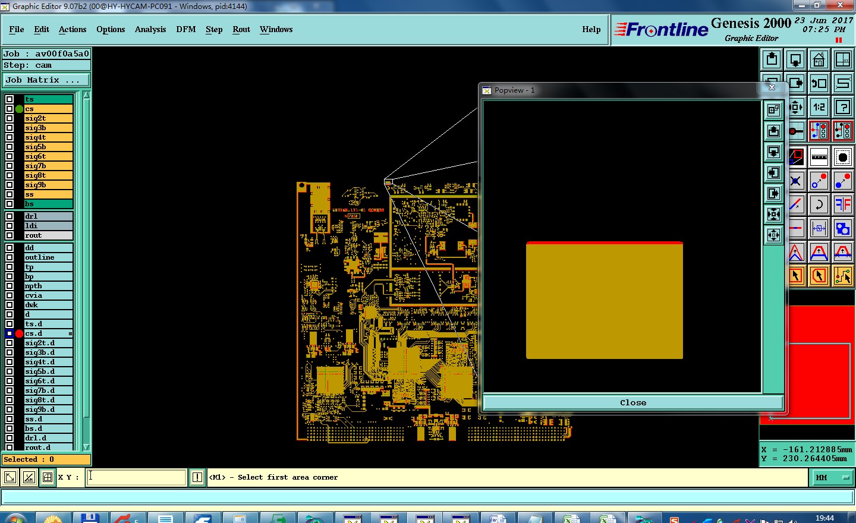Toggle checkbox for the drl layer
Screen dimensions: 856x523
10,216
